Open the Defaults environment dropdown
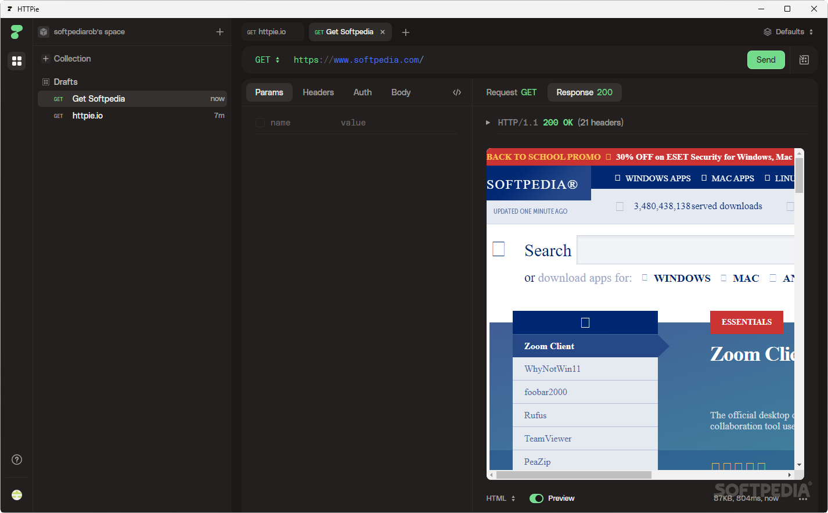828x513 pixels. tap(789, 32)
